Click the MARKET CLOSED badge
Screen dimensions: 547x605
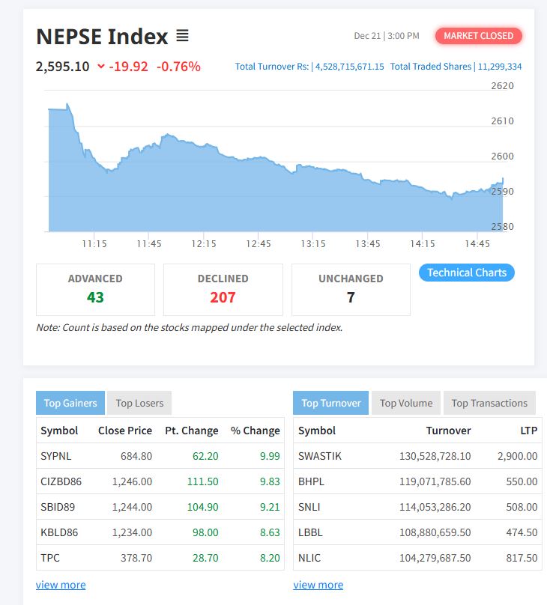tap(478, 36)
